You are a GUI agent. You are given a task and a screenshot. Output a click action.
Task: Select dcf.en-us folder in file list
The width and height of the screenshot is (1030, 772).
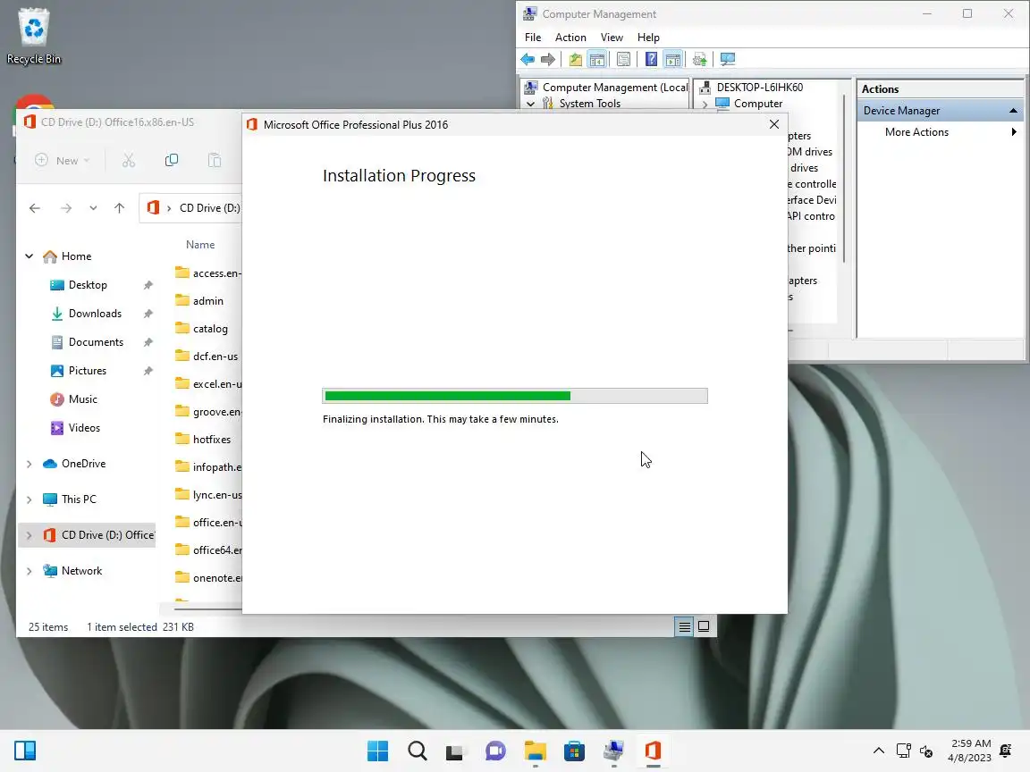tap(215, 356)
